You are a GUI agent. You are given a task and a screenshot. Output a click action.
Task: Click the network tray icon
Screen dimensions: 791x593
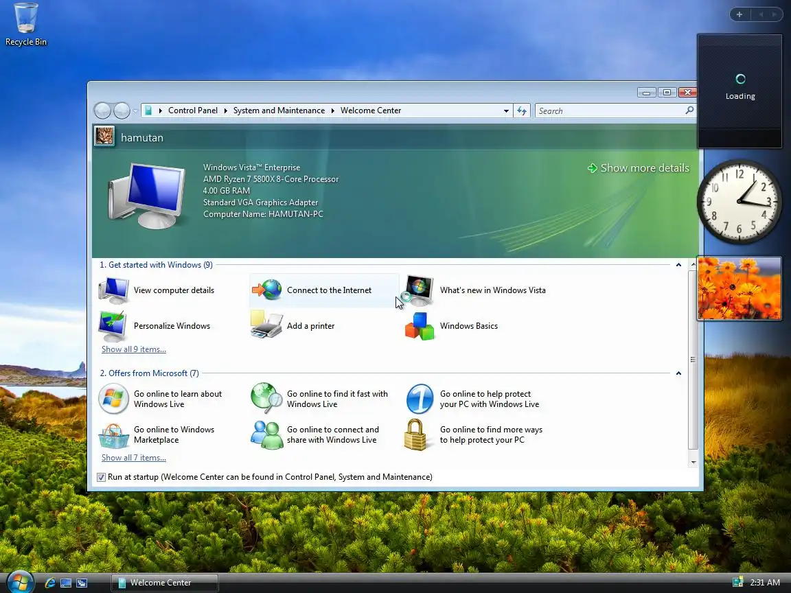point(737,583)
